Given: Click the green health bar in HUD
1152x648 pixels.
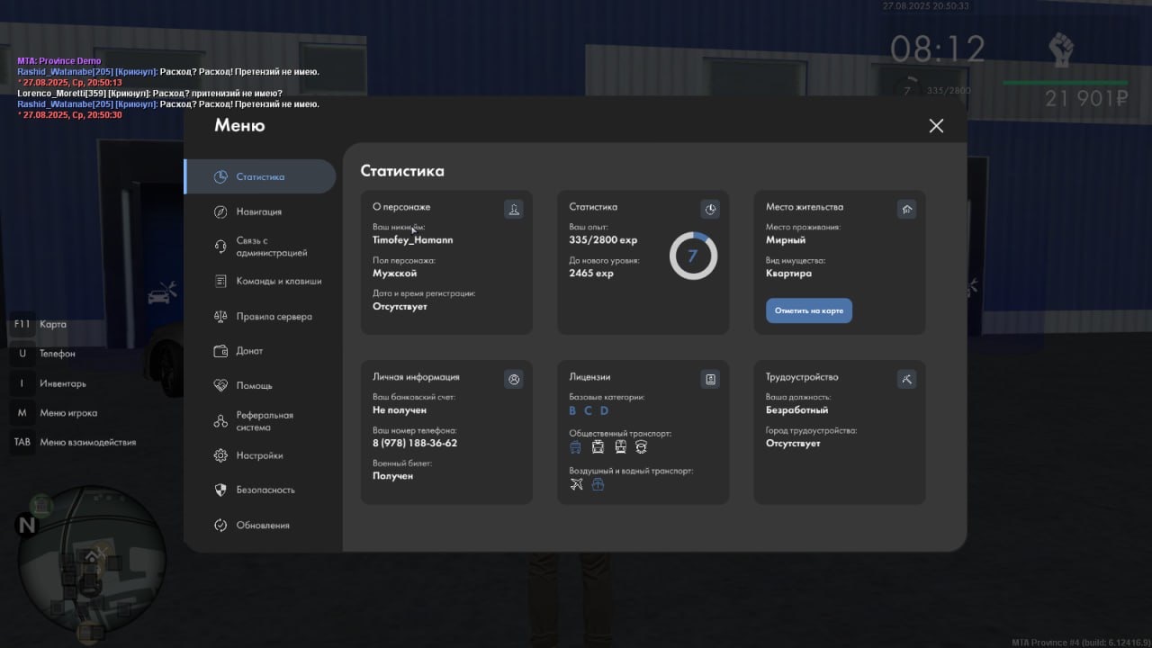Looking at the screenshot, I should pos(1065,83).
